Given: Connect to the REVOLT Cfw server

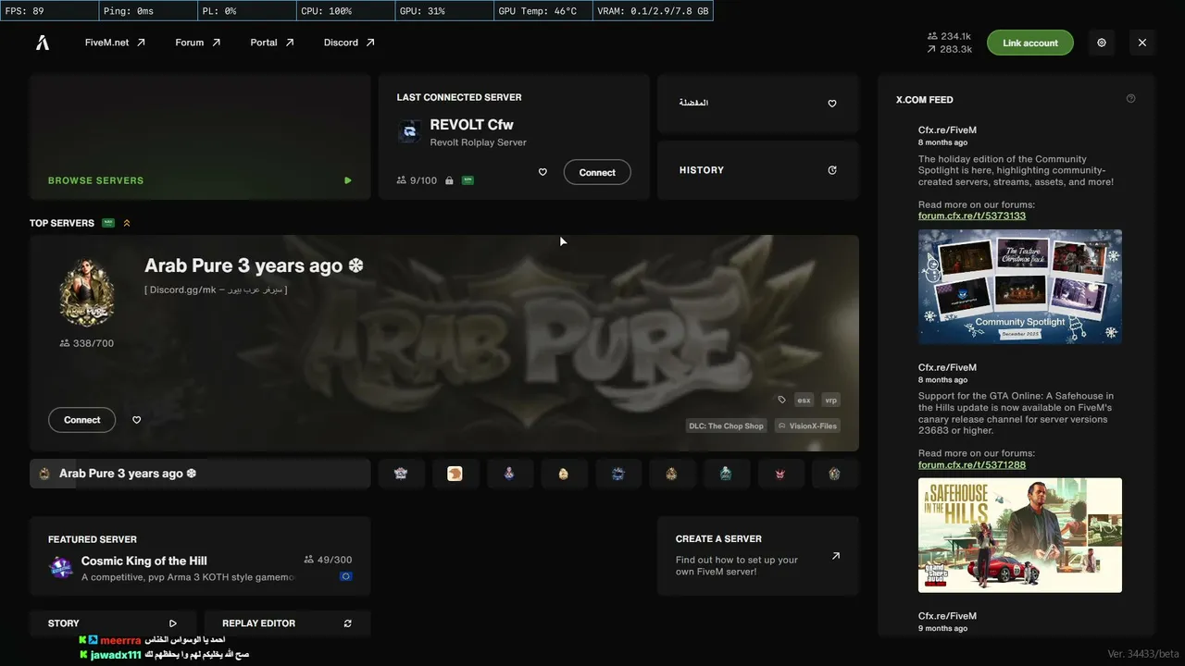Looking at the screenshot, I should click(597, 172).
